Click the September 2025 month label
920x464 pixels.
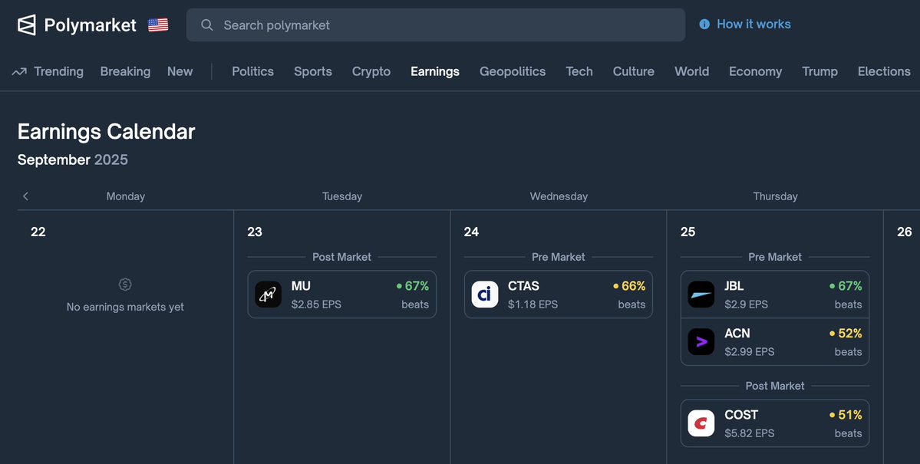[x=73, y=160]
